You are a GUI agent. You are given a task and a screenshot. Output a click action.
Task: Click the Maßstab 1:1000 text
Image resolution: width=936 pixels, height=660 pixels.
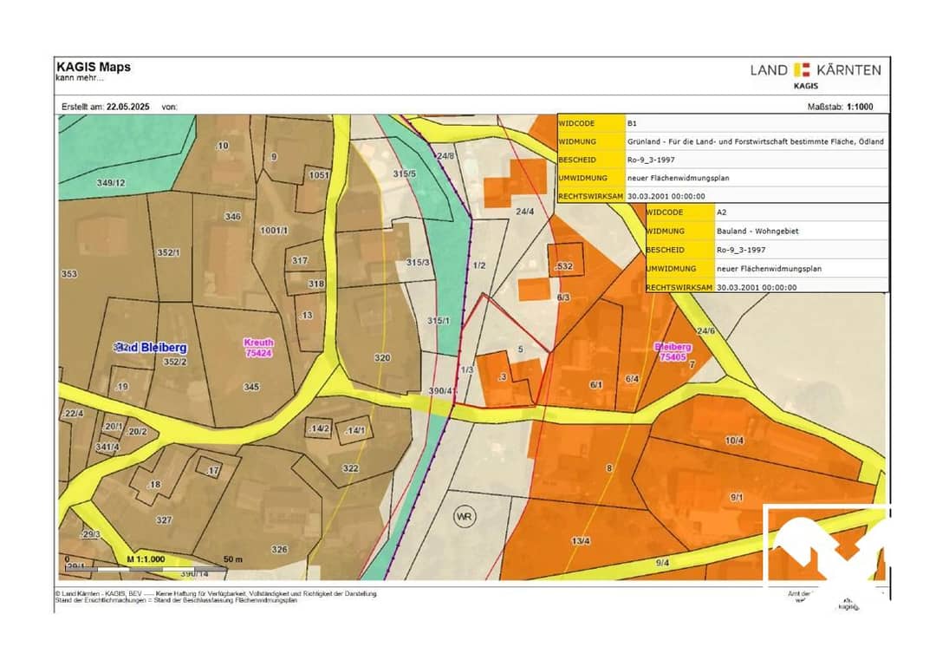coord(840,107)
